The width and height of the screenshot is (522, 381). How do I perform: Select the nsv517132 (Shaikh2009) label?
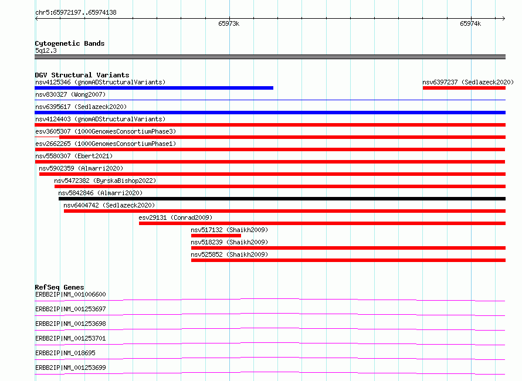pyautogui.click(x=229, y=230)
